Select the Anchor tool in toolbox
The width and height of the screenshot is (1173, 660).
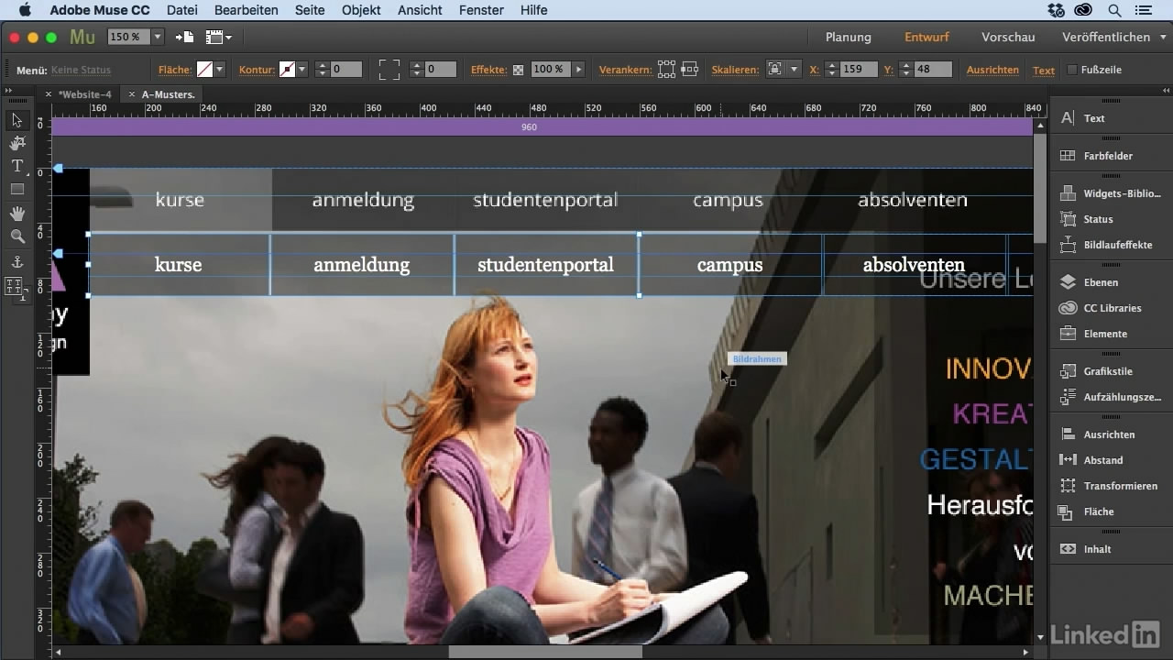(16, 262)
